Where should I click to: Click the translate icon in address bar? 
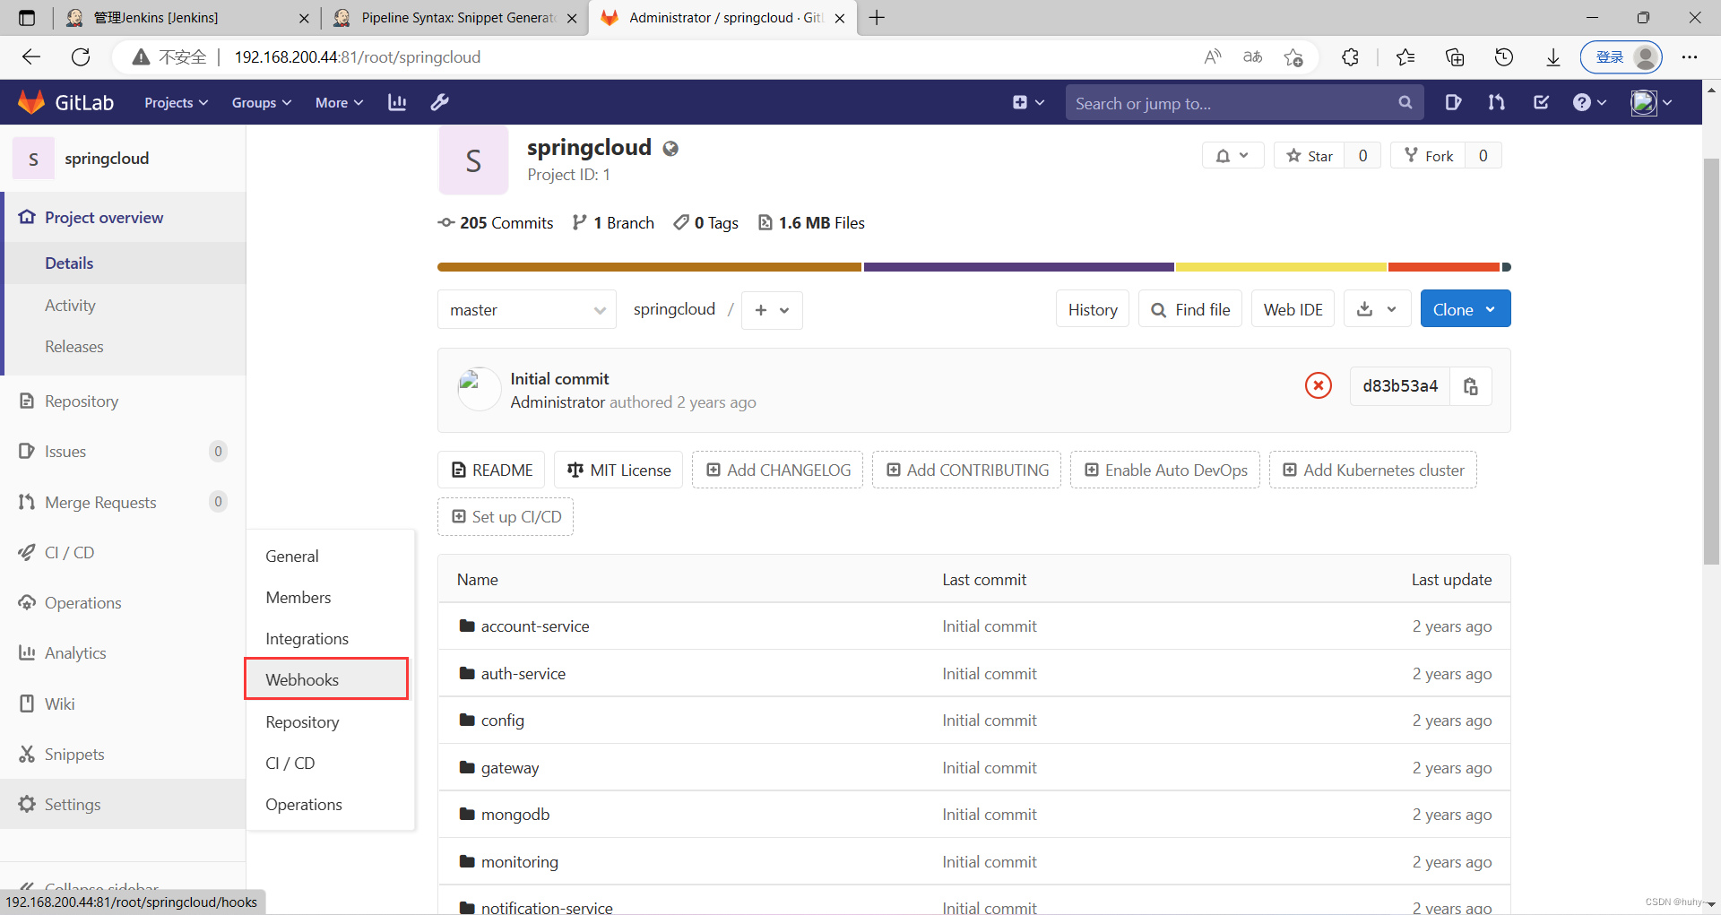(1252, 56)
